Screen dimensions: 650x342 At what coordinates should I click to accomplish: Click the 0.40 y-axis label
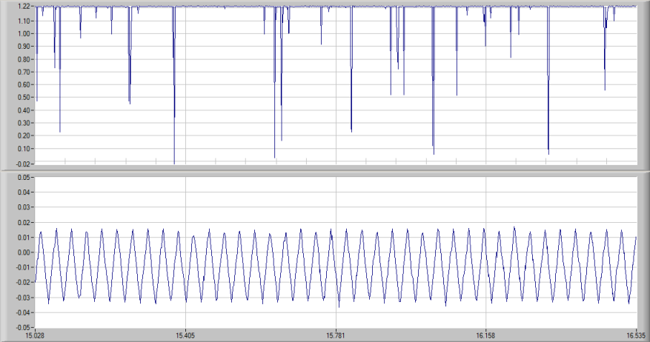click(x=25, y=110)
